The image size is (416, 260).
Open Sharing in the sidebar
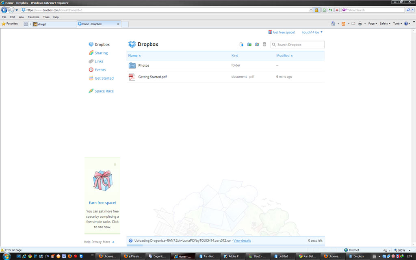tap(98, 53)
